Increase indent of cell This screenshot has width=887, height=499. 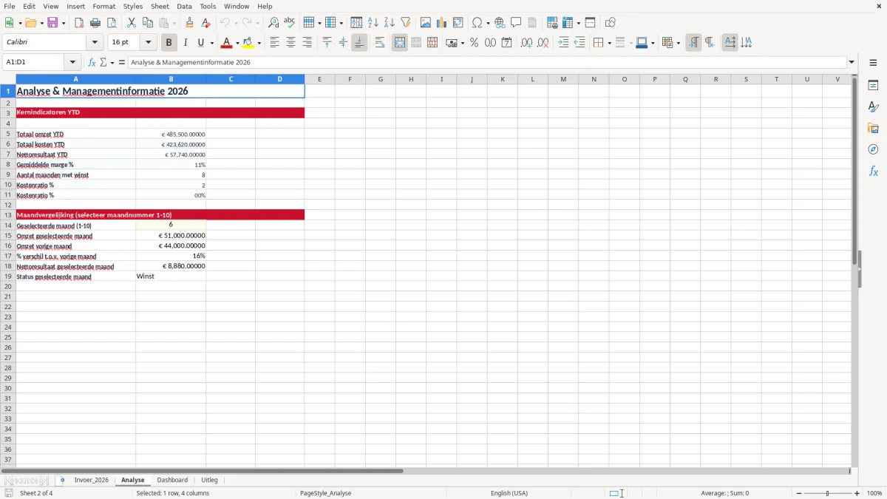pyautogui.click(x=563, y=43)
